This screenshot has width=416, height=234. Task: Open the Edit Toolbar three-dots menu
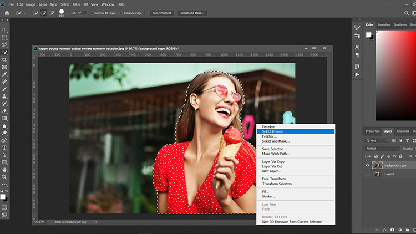tap(4, 184)
